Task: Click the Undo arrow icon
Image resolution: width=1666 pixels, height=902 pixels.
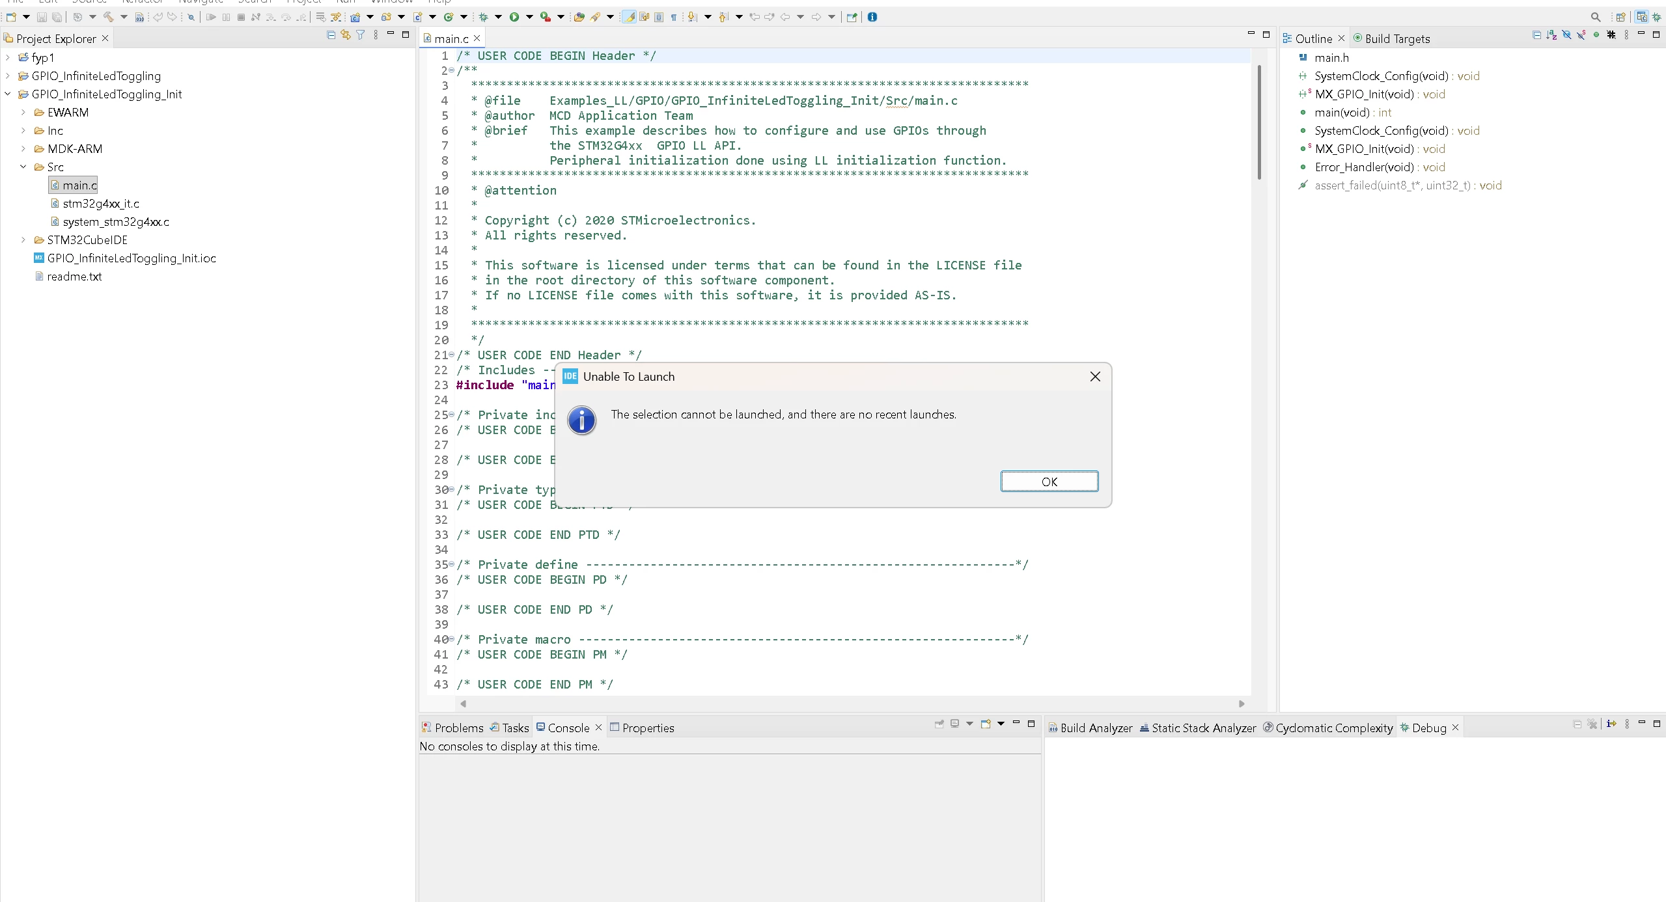Action: point(158,17)
